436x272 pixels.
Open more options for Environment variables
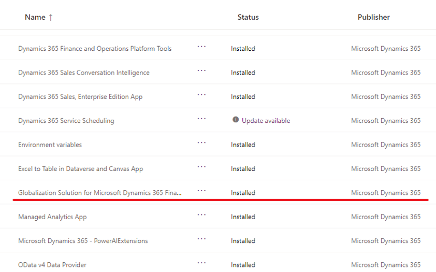pyautogui.click(x=201, y=142)
